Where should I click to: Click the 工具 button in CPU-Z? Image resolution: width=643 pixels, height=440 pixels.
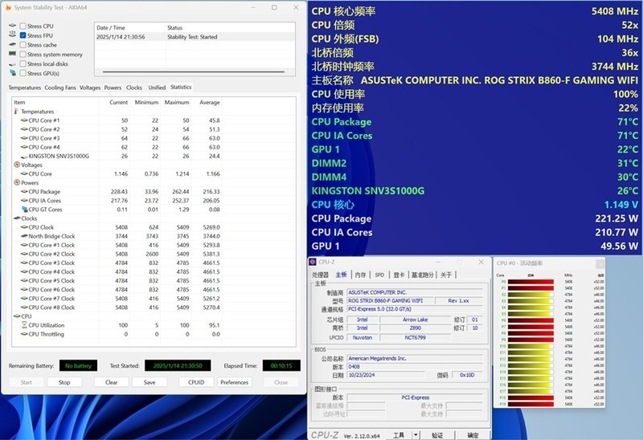coord(399,435)
